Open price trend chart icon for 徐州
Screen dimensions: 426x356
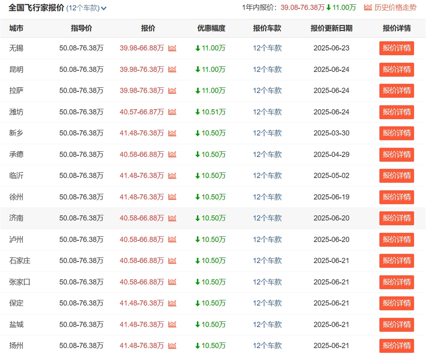[172, 197]
